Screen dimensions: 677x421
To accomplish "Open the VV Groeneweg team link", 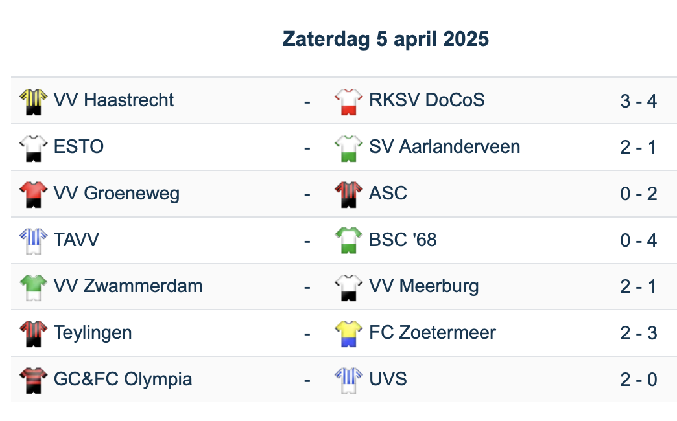I will [117, 194].
